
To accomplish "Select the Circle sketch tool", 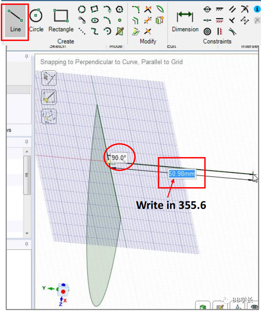I will tap(36, 21).
